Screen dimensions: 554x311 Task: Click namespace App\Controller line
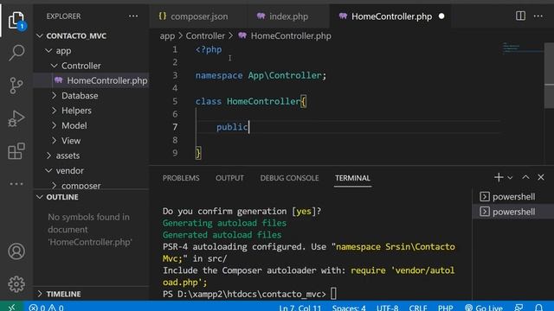pyautogui.click(x=261, y=75)
